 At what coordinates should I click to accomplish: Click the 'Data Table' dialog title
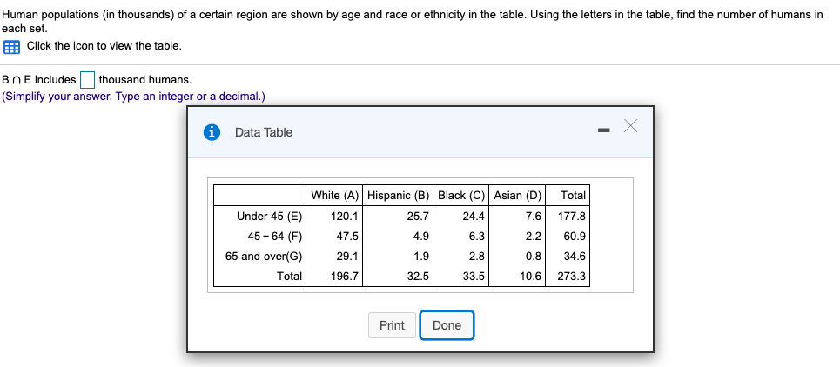coord(264,133)
